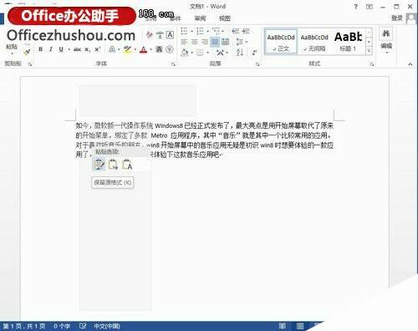Expand the Font dialog launcher
The height and width of the screenshot is (331, 418).
coord(173,64)
